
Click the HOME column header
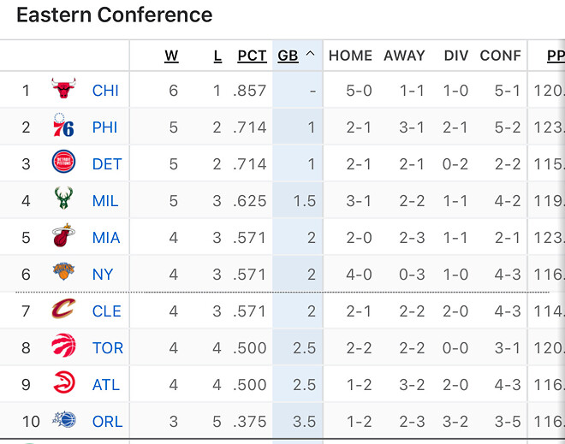click(x=350, y=56)
